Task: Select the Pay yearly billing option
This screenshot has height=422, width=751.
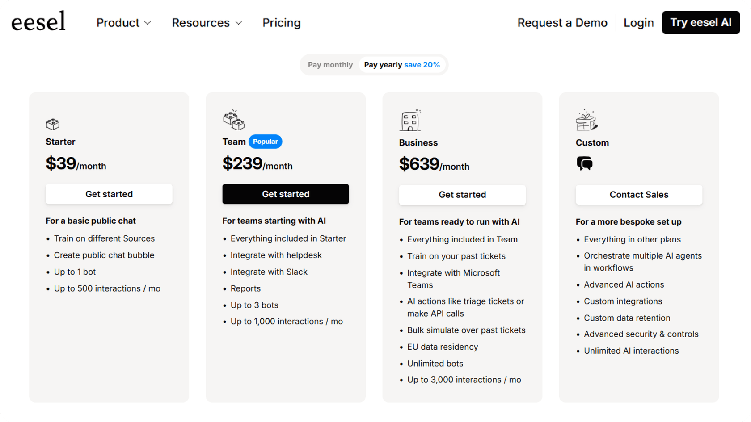Action: [x=401, y=65]
